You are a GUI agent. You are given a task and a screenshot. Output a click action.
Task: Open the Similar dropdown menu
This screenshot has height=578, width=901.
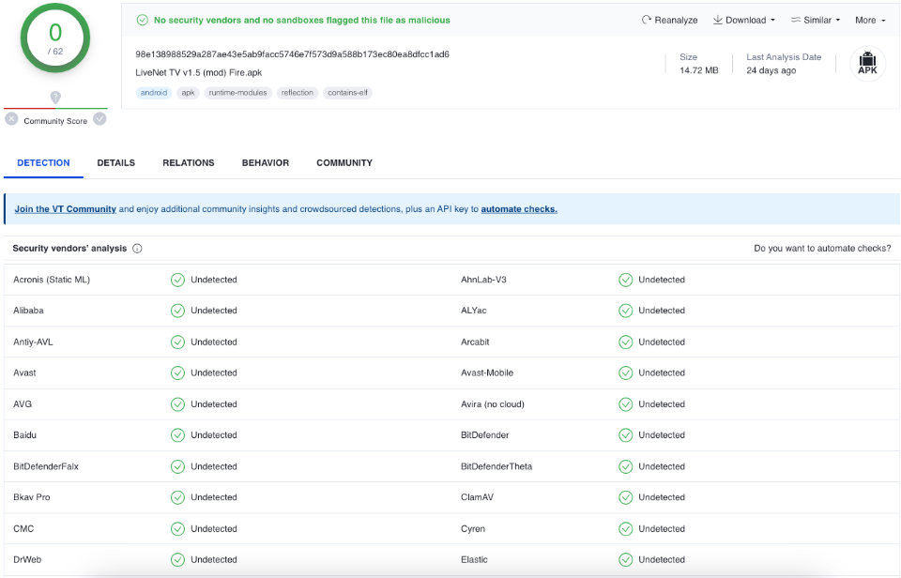tap(816, 20)
